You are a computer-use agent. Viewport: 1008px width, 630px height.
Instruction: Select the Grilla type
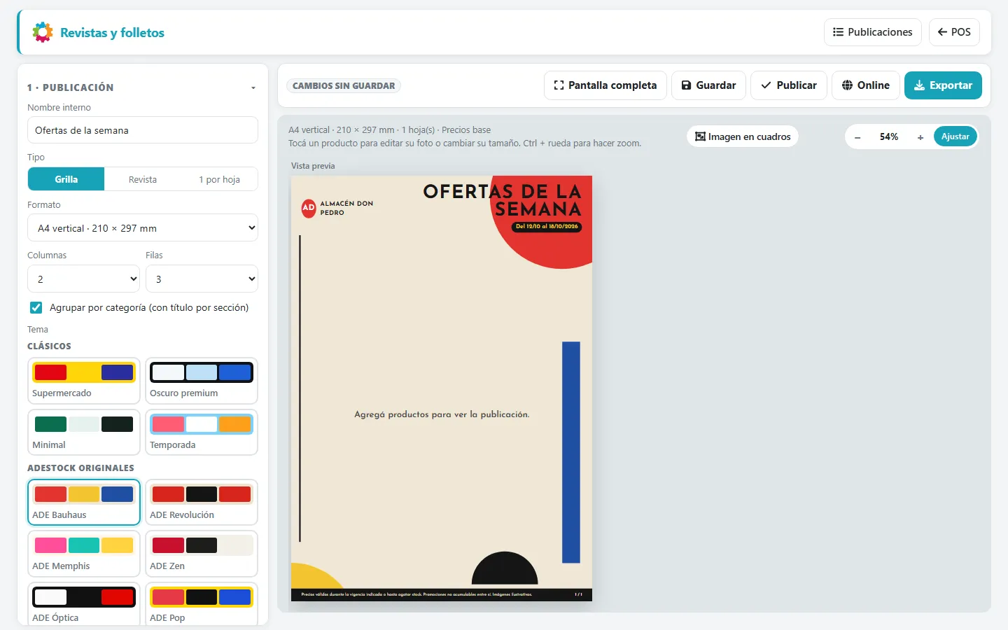pos(66,179)
